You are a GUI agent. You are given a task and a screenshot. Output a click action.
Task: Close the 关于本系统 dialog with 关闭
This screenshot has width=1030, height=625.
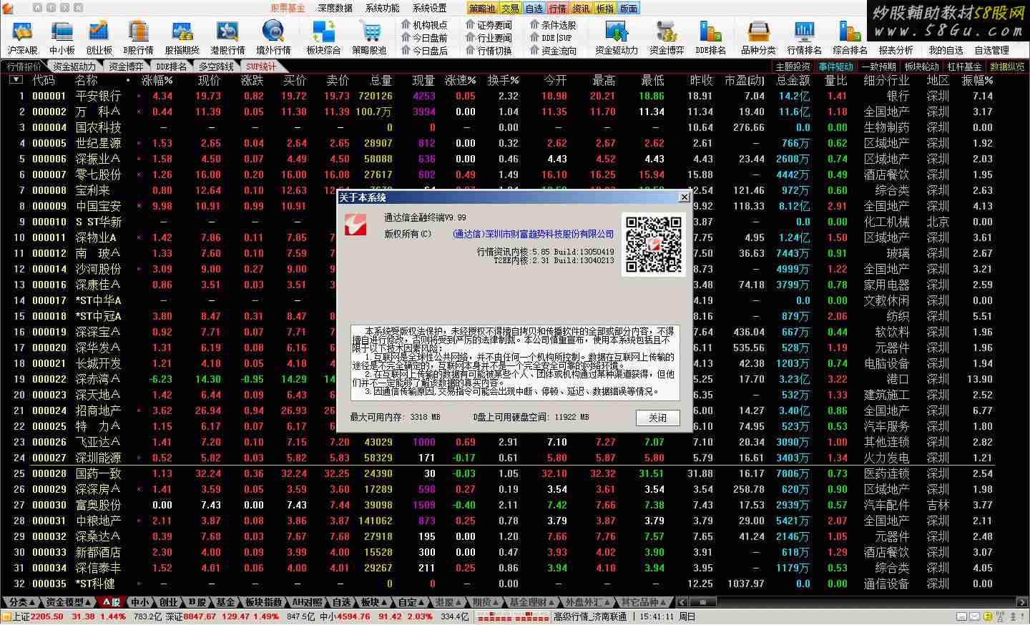tap(657, 418)
